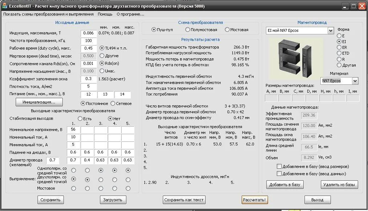Viewport: 368px width, 211px height.
Task: Click output 1 nominal voltage field 56
Action: (x=73, y=130)
